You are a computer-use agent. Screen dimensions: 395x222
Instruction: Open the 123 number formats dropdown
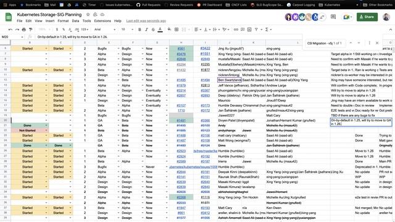click(85, 30)
